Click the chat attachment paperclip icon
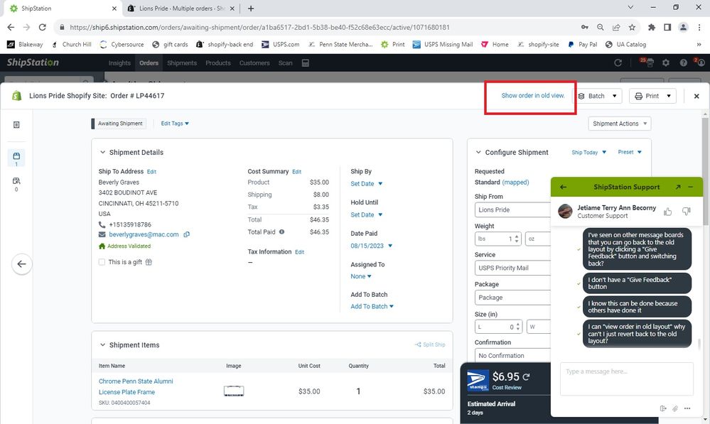 coord(675,408)
